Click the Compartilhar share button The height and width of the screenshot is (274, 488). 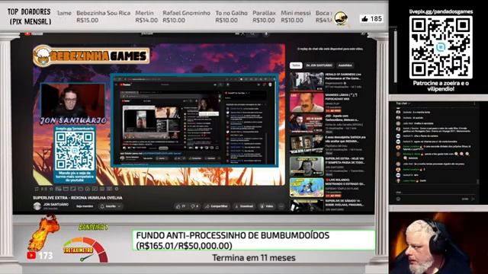pyautogui.click(x=217, y=206)
